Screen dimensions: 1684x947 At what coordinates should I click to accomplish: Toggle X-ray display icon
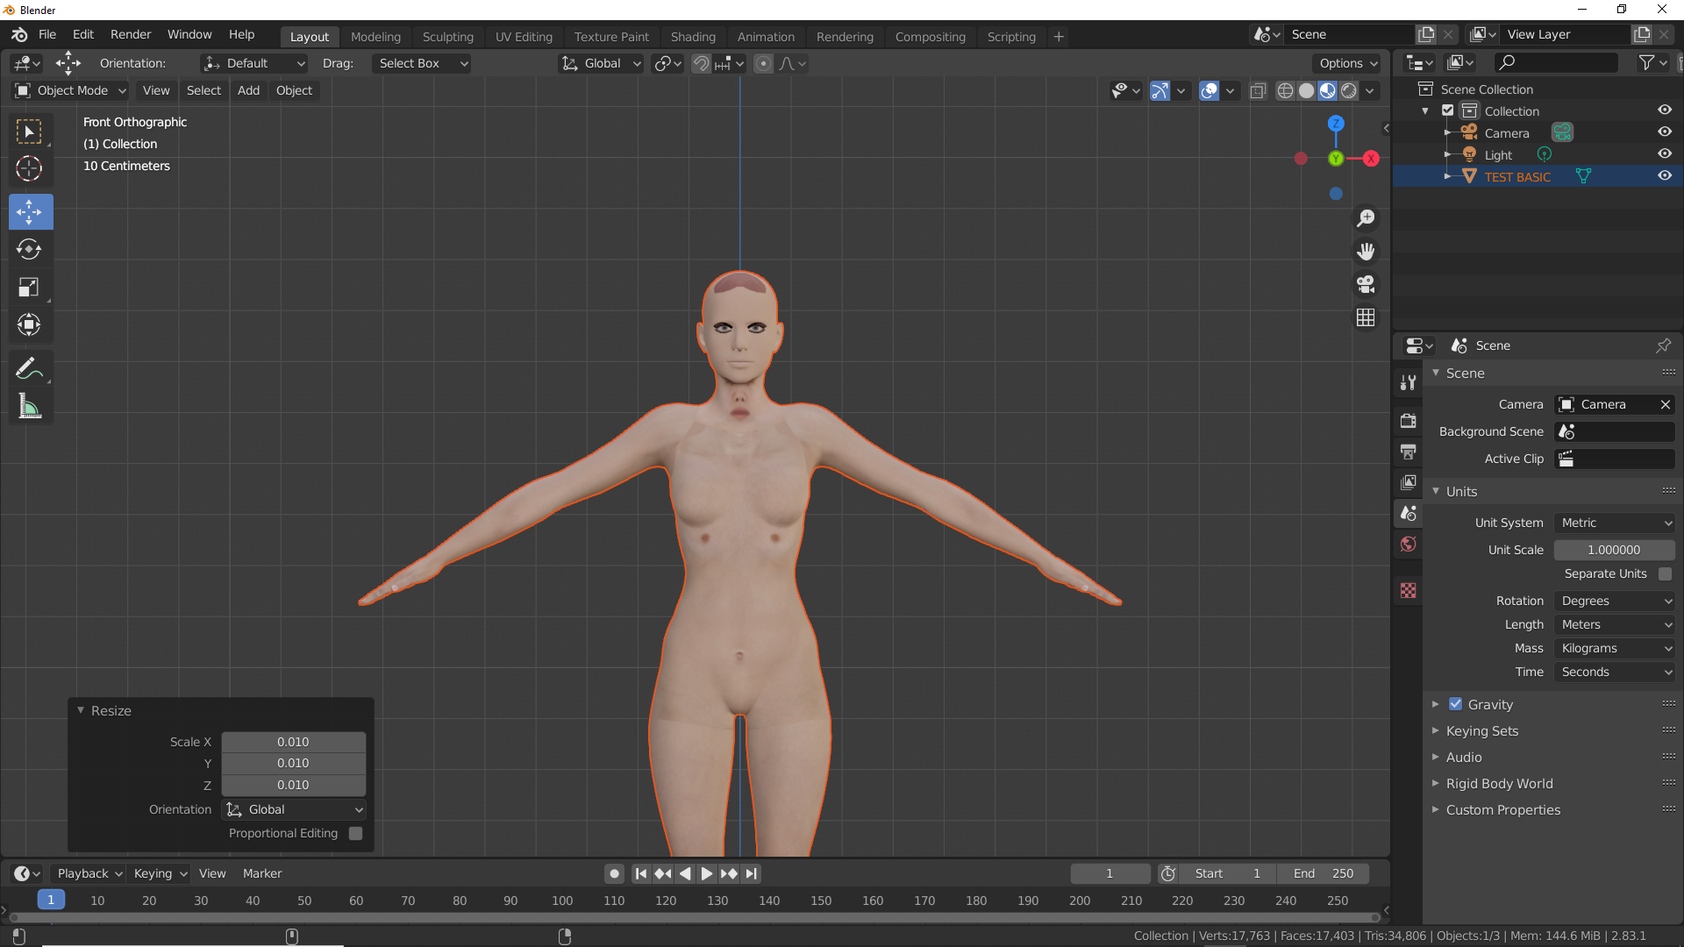pyautogui.click(x=1258, y=90)
